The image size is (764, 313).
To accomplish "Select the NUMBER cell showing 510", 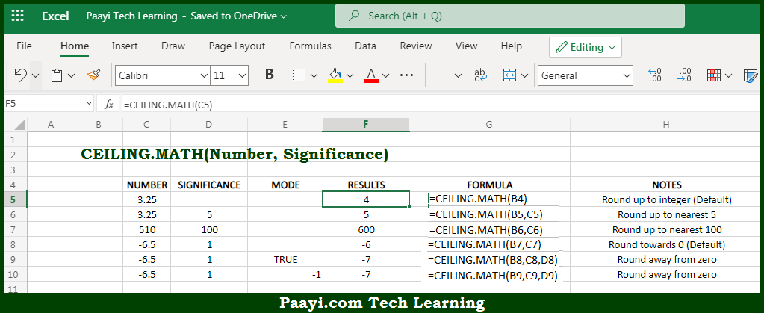I will (146, 229).
